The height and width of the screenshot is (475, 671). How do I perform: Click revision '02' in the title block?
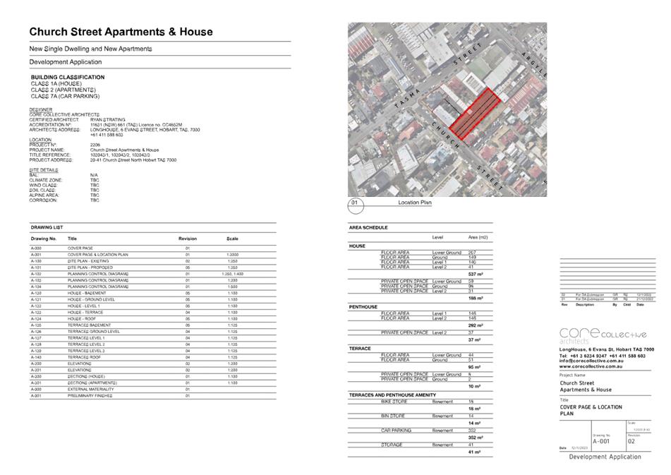[x=631, y=441]
